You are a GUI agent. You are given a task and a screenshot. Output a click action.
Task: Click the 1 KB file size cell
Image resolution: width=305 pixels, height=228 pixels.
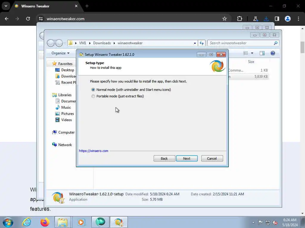(x=264, y=70)
